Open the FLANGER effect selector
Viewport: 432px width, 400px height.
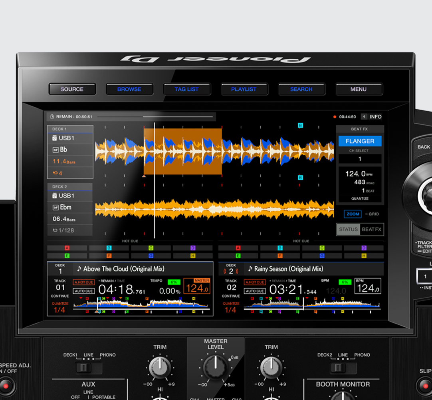click(360, 141)
